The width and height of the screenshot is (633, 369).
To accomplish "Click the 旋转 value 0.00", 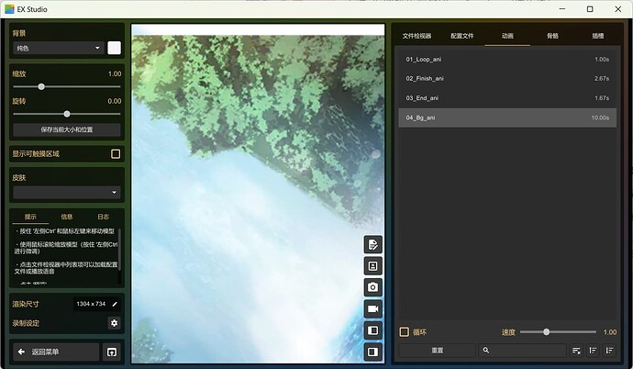I will click(115, 101).
